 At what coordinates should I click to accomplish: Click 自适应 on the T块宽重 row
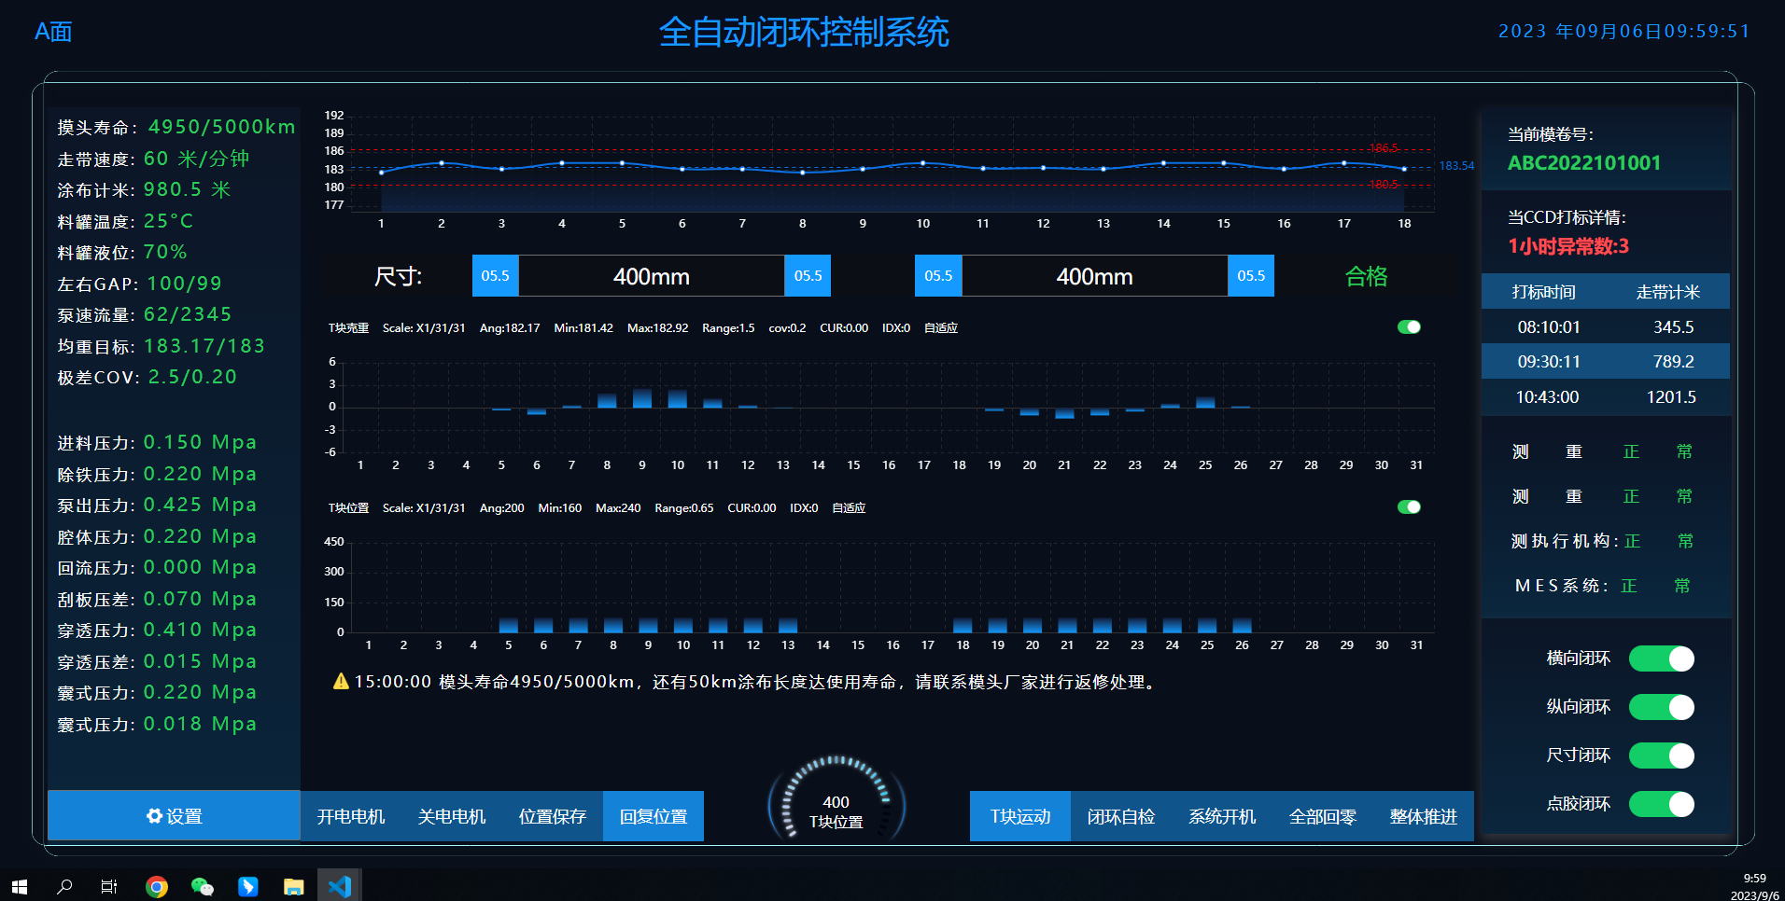(x=939, y=327)
